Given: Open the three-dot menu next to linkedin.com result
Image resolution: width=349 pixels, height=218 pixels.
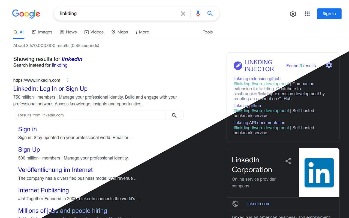Looking at the screenshot, I should tap(68, 80).
